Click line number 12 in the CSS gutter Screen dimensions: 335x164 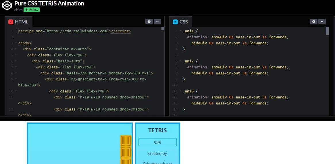[x=176, y=97]
